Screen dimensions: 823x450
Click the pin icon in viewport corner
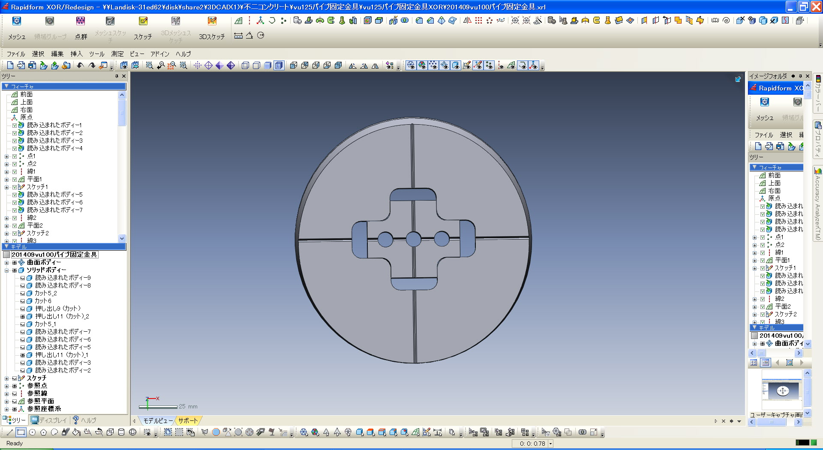pos(738,79)
